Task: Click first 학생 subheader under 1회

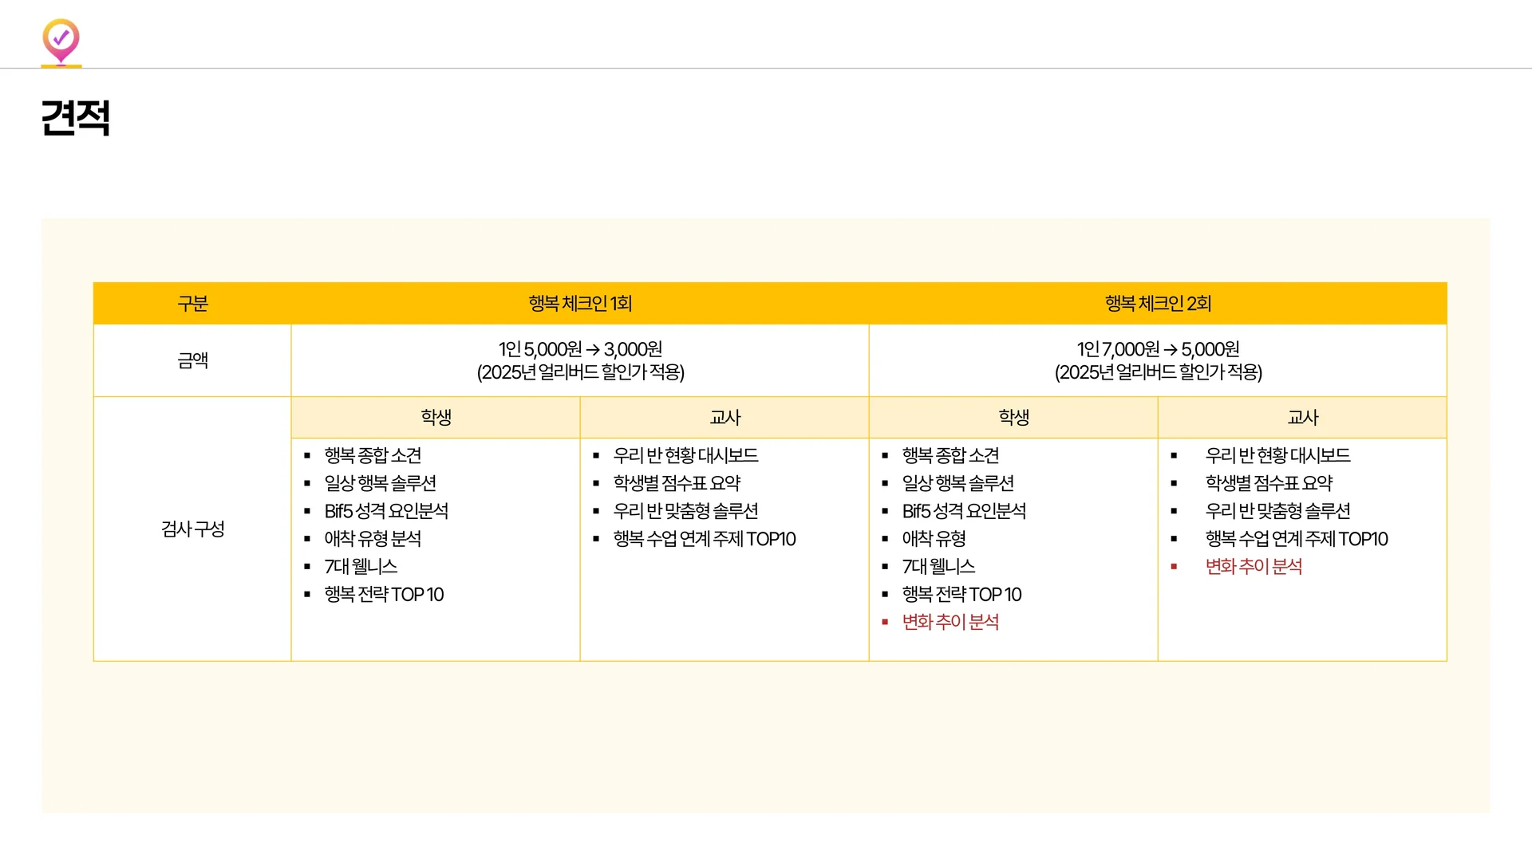Action: pos(436,418)
